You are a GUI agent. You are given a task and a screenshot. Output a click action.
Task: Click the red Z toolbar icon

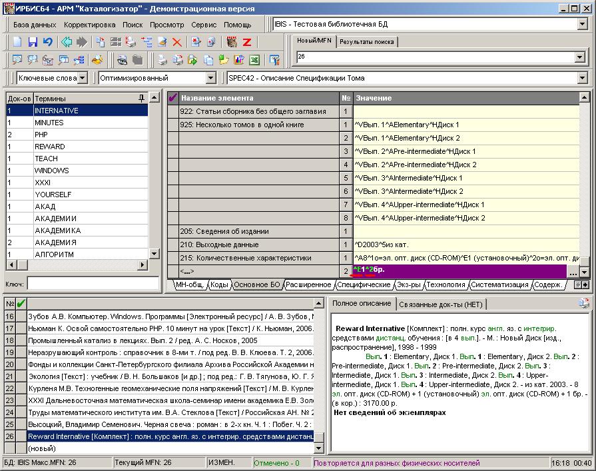[247, 42]
